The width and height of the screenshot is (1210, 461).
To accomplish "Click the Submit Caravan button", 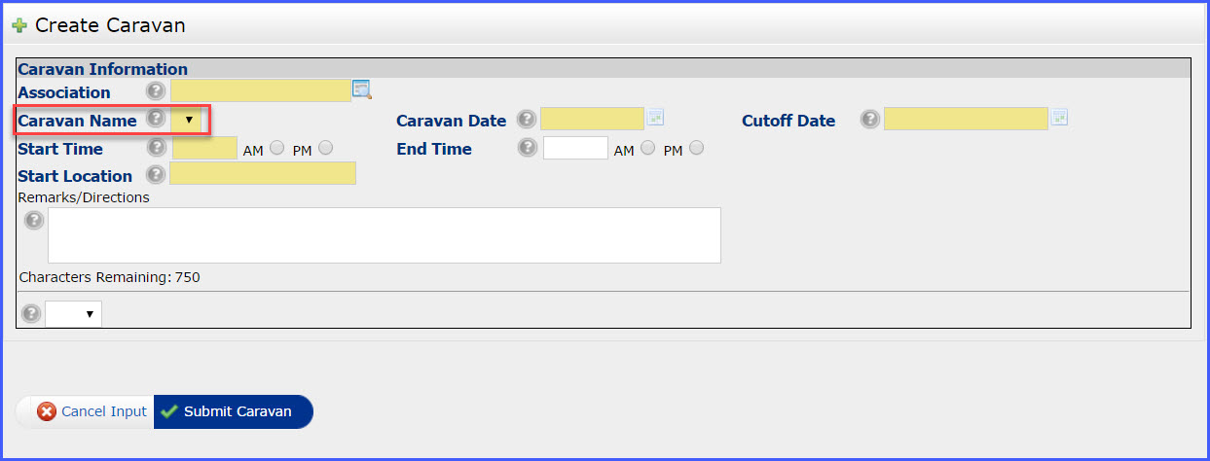I will tap(234, 411).
